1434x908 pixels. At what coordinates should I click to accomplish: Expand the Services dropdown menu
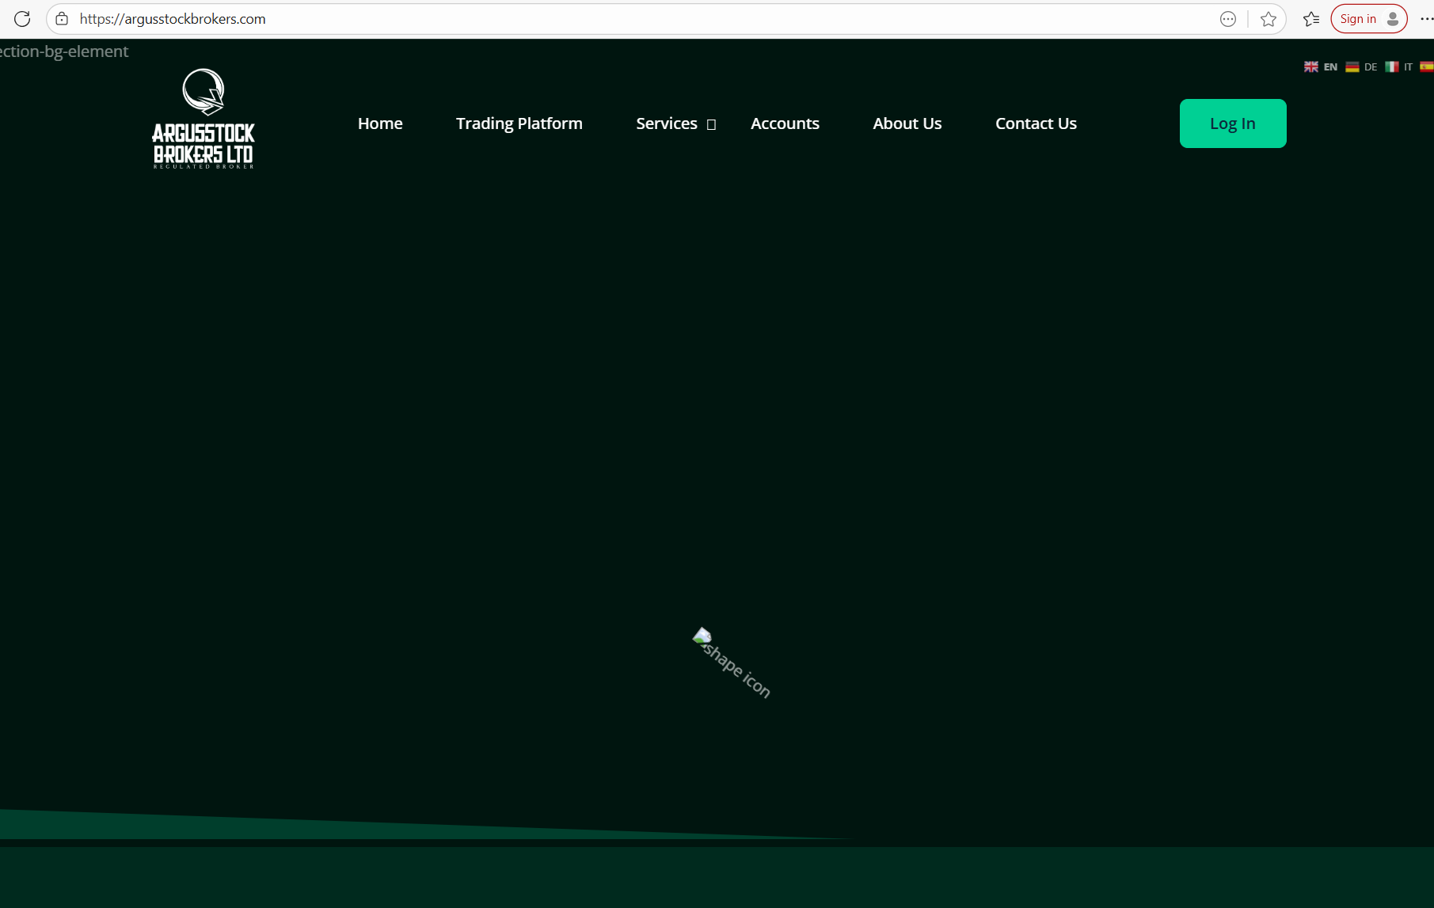[675, 123]
